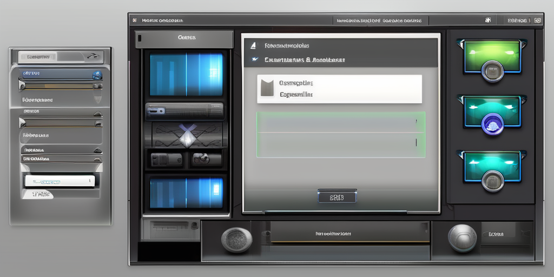Image resolution: width=554 pixels, height=277 pixels.
Task: Click the horizontal device bar under the upper blue screen
Action: point(185,111)
